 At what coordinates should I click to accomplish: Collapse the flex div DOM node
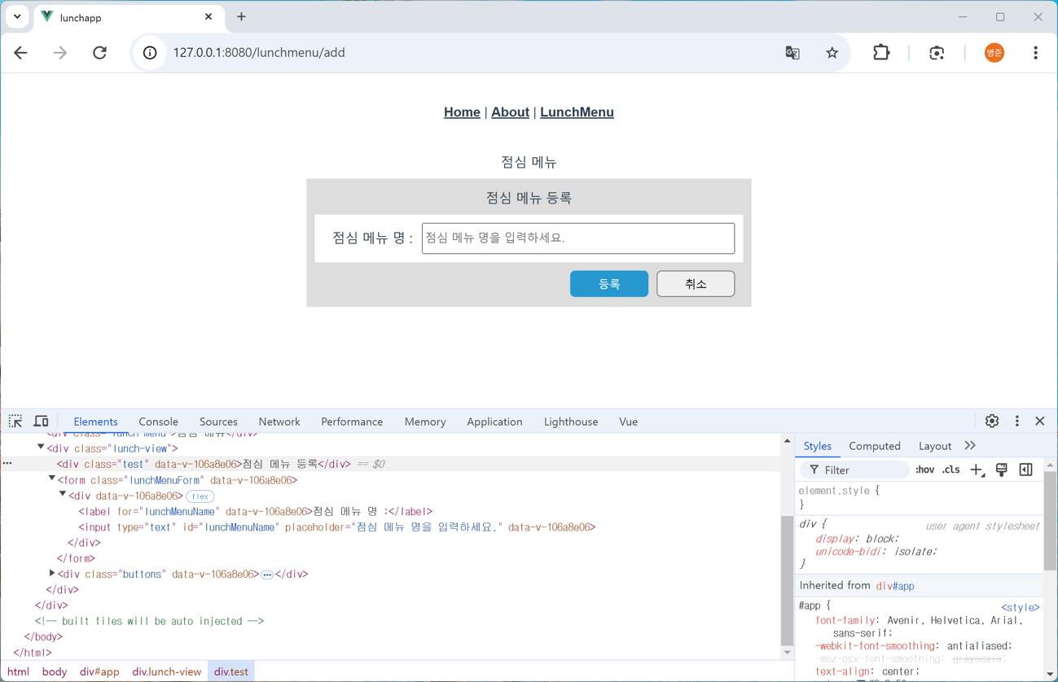click(x=63, y=495)
